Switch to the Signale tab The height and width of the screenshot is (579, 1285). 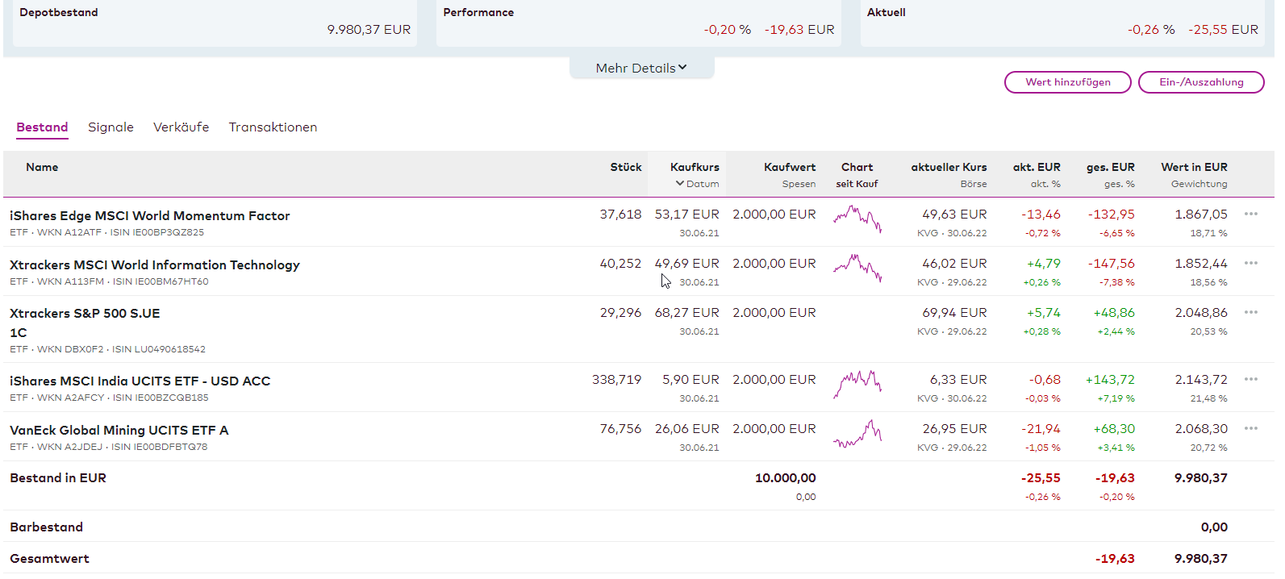[111, 127]
